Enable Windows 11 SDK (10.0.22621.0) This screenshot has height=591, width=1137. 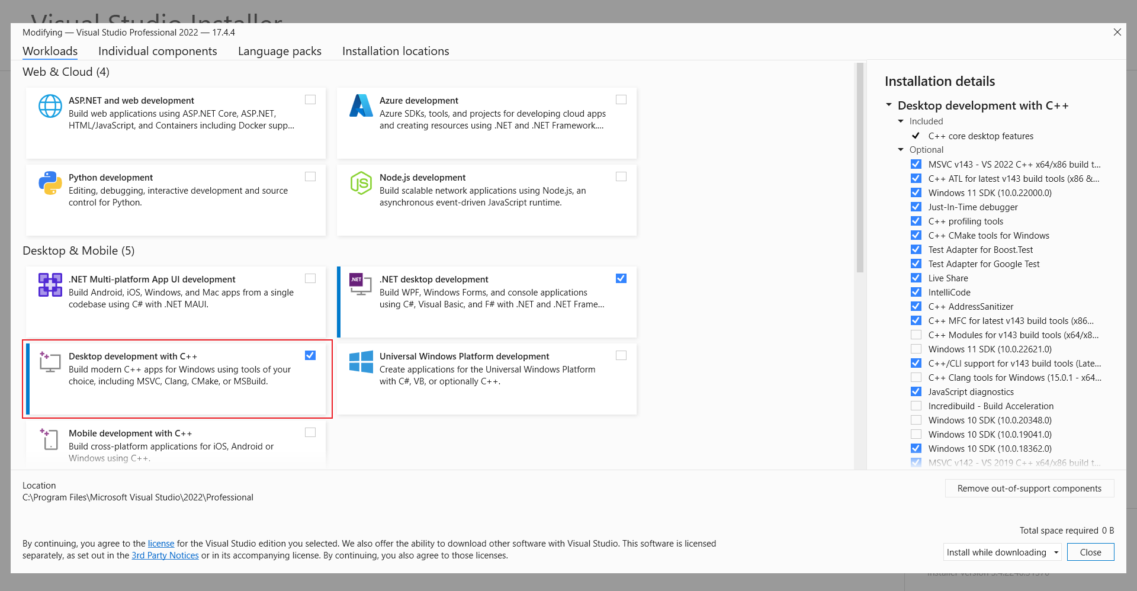click(x=916, y=349)
